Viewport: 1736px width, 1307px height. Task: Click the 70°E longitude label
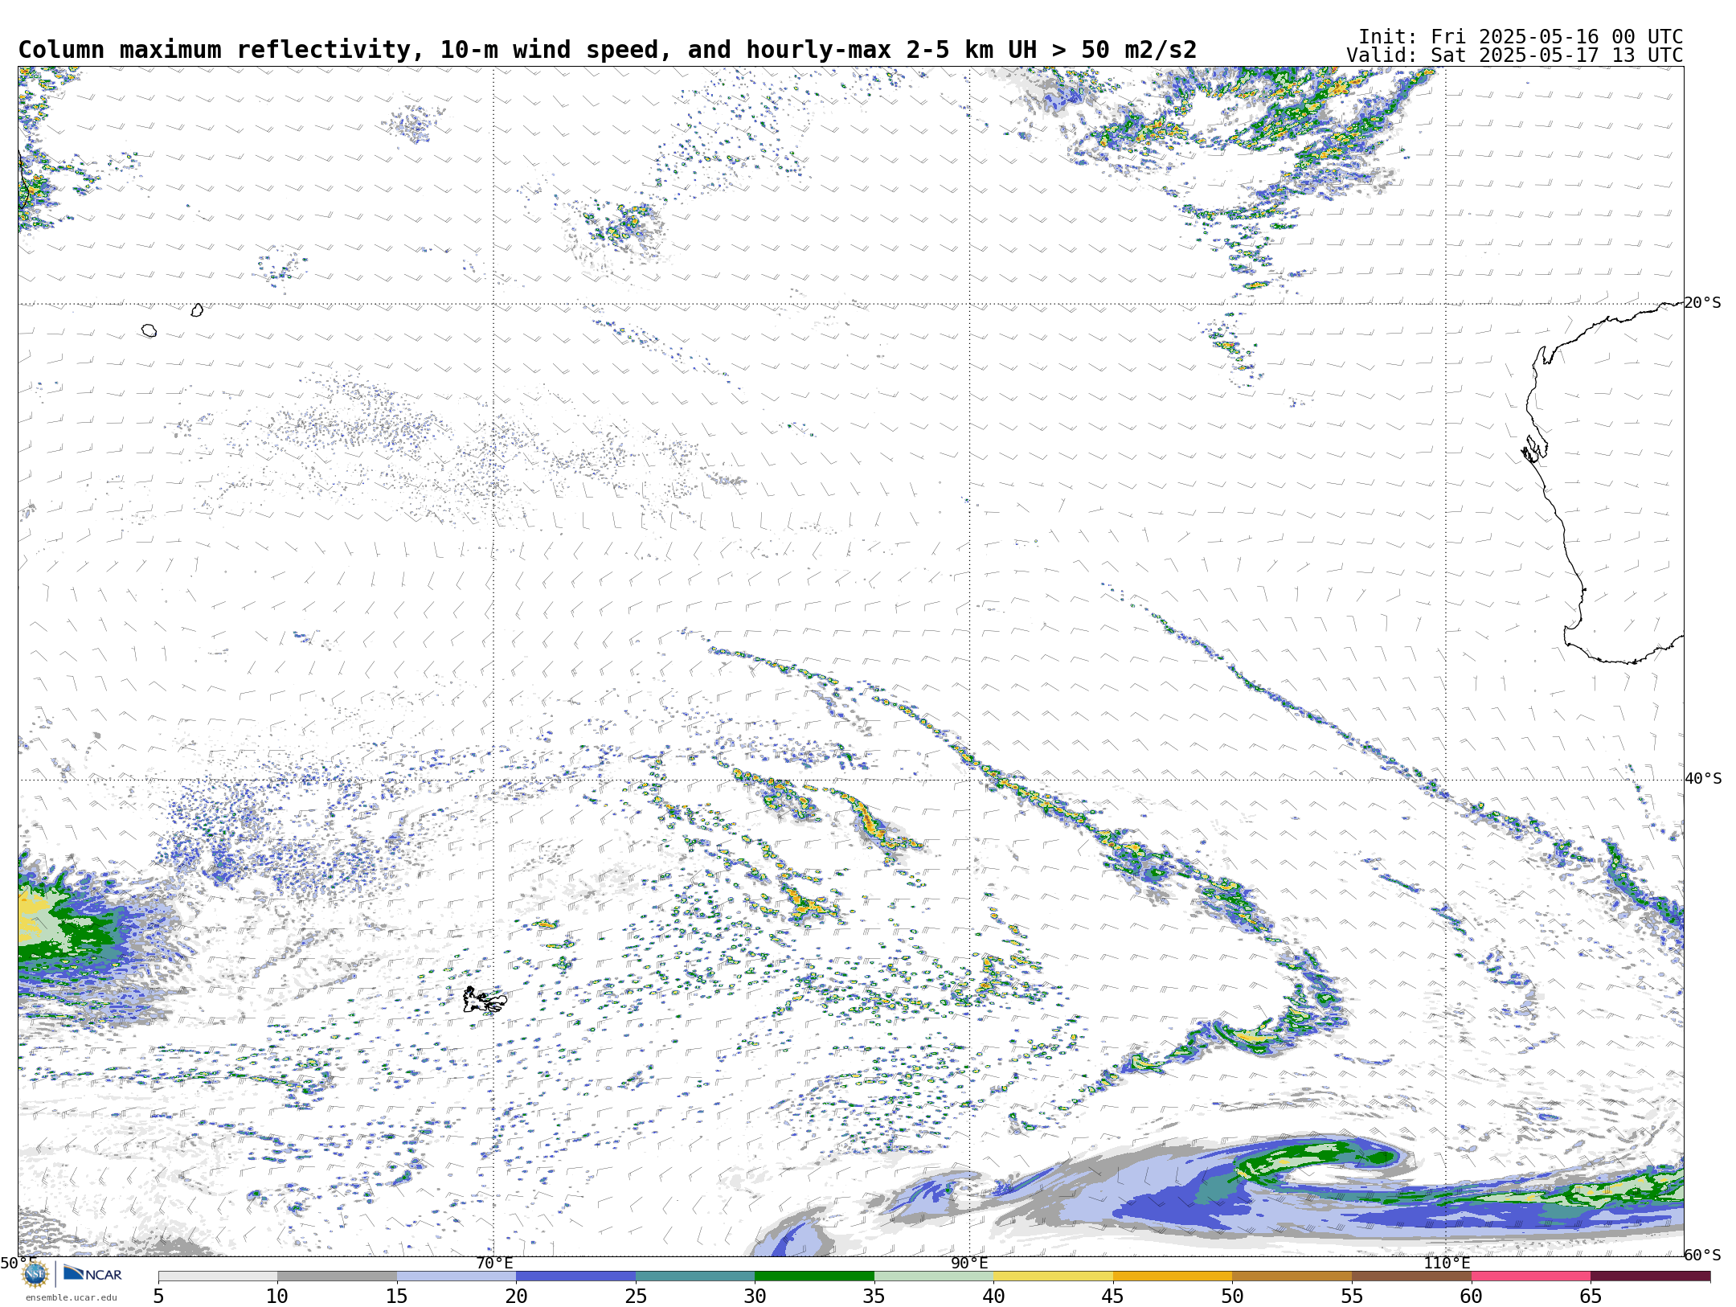(494, 1263)
